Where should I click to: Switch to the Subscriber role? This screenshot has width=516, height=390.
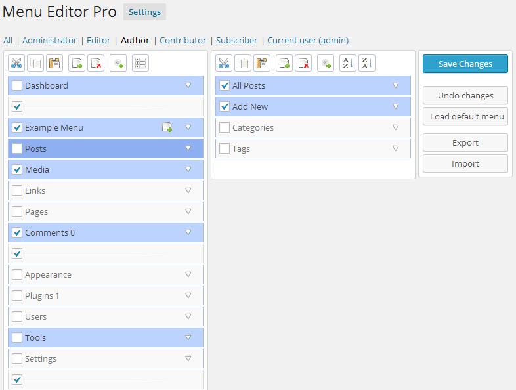236,41
